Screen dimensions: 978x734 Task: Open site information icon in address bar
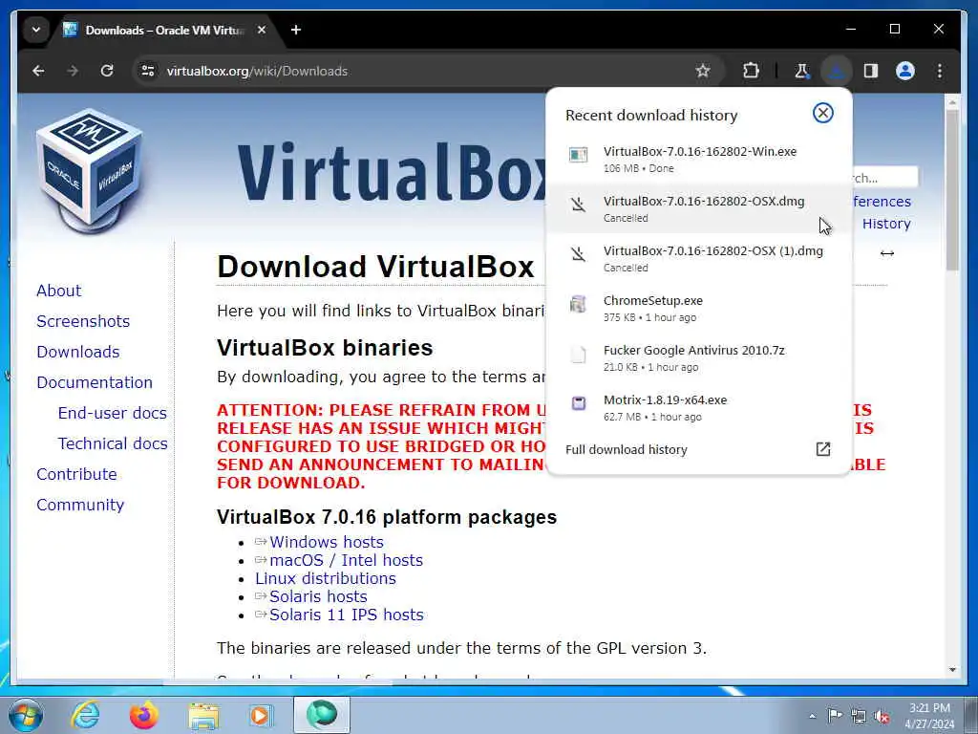tap(148, 71)
